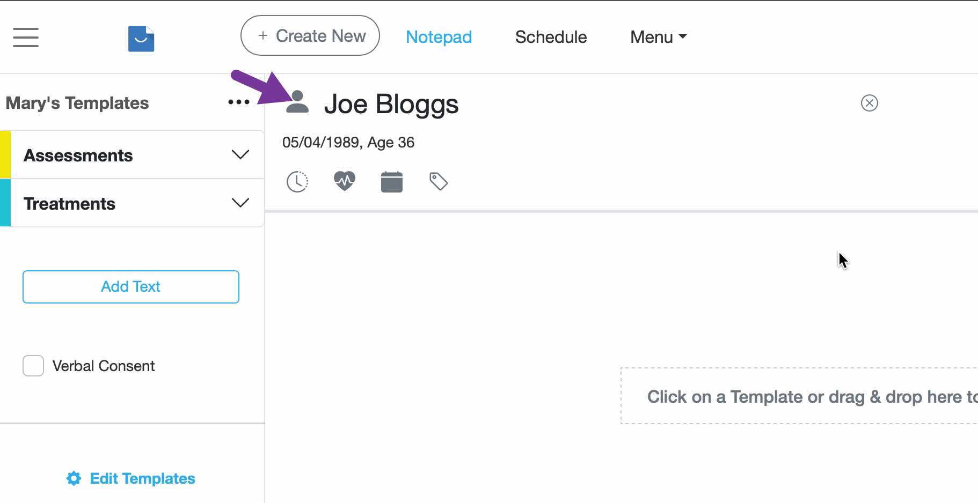Switch to the Notepad tab

click(439, 37)
